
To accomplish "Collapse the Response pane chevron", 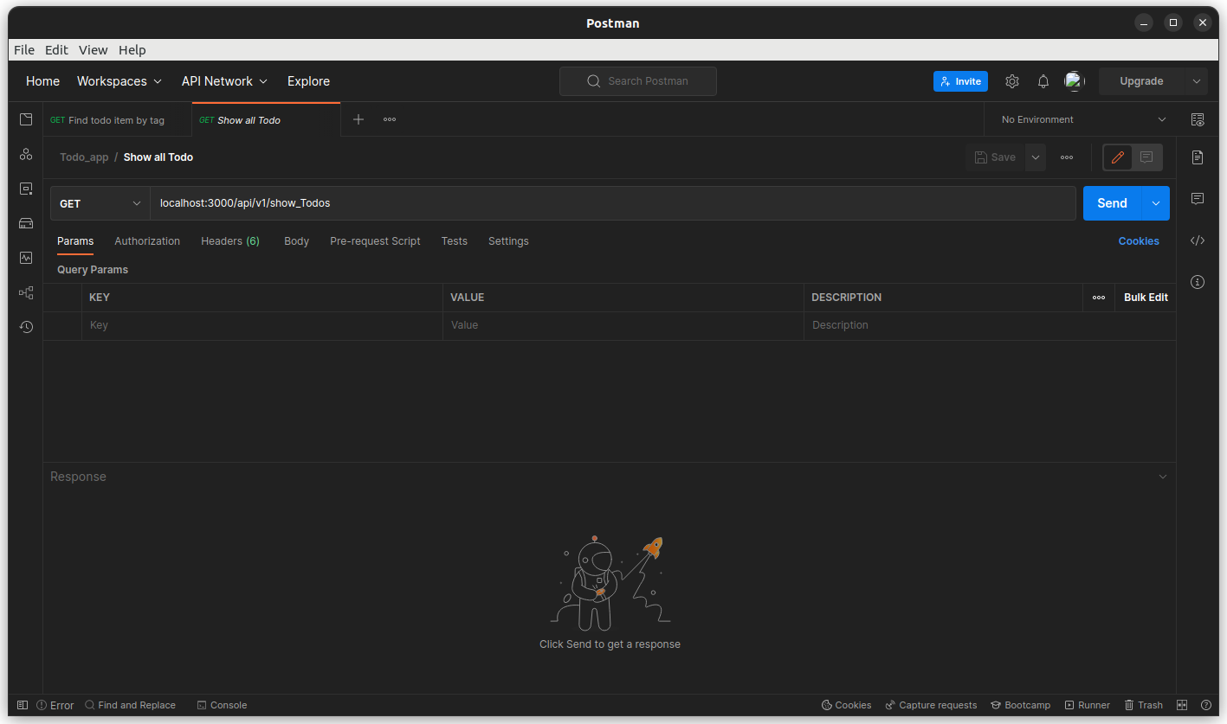I will [x=1163, y=477].
